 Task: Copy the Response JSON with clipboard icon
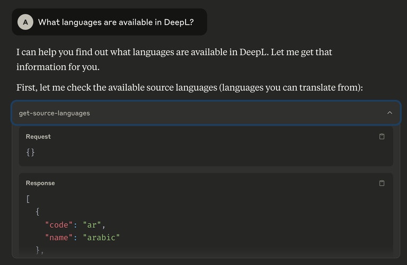click(382, 183)
